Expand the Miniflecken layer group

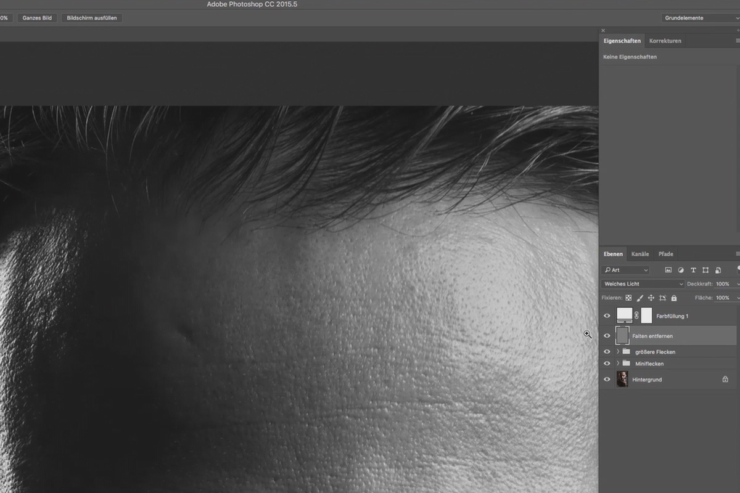(x=618, y=364)
